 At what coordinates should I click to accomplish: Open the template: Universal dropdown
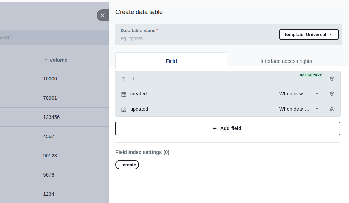tap(309, 34)
